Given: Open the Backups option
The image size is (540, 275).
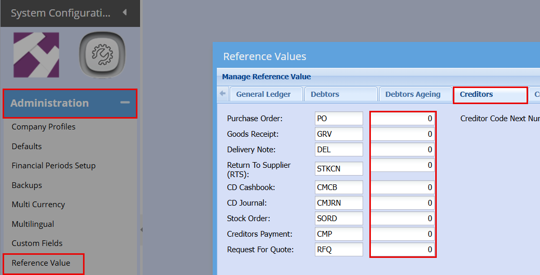Looking at the screenshot, I should coord(27,185).
